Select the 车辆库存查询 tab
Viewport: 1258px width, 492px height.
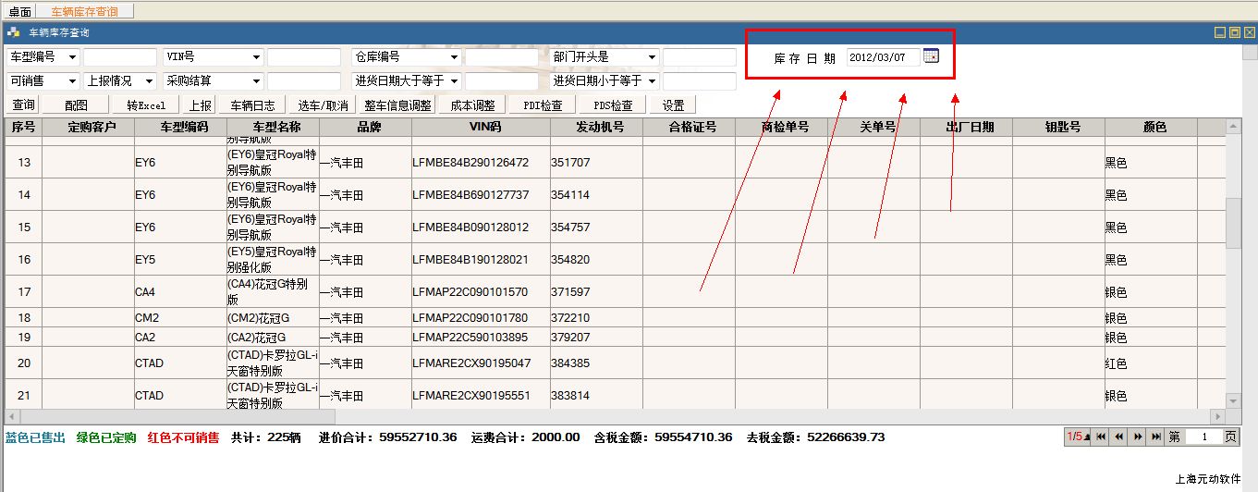(x=84, y=12)
